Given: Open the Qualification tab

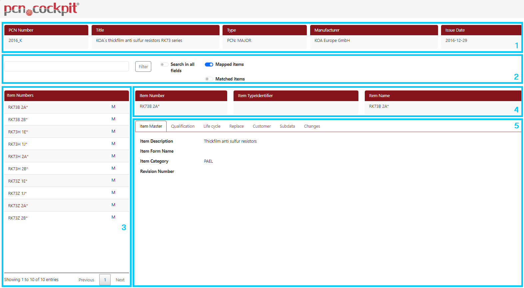Looking at the screenshot, I should (183, 126).
